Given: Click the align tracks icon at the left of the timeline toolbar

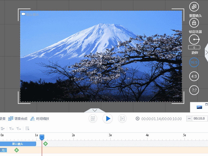Looking at the screenshot, I should pos(2,128).
